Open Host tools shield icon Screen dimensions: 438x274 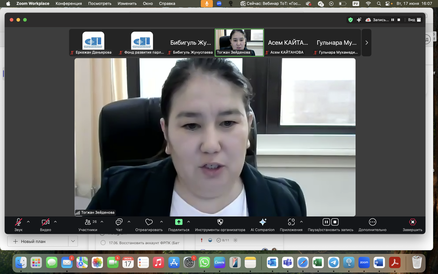point(220,222)
